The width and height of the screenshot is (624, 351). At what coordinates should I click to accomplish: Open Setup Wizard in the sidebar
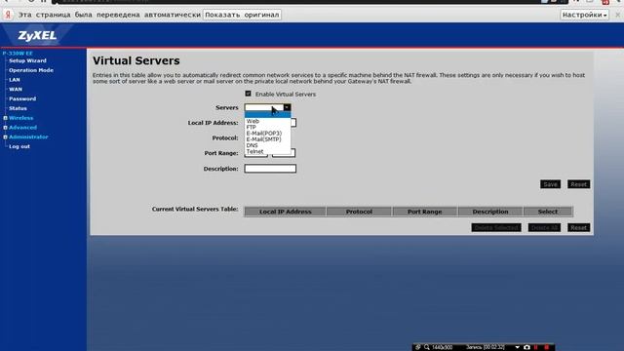click(x=27, y=60)
